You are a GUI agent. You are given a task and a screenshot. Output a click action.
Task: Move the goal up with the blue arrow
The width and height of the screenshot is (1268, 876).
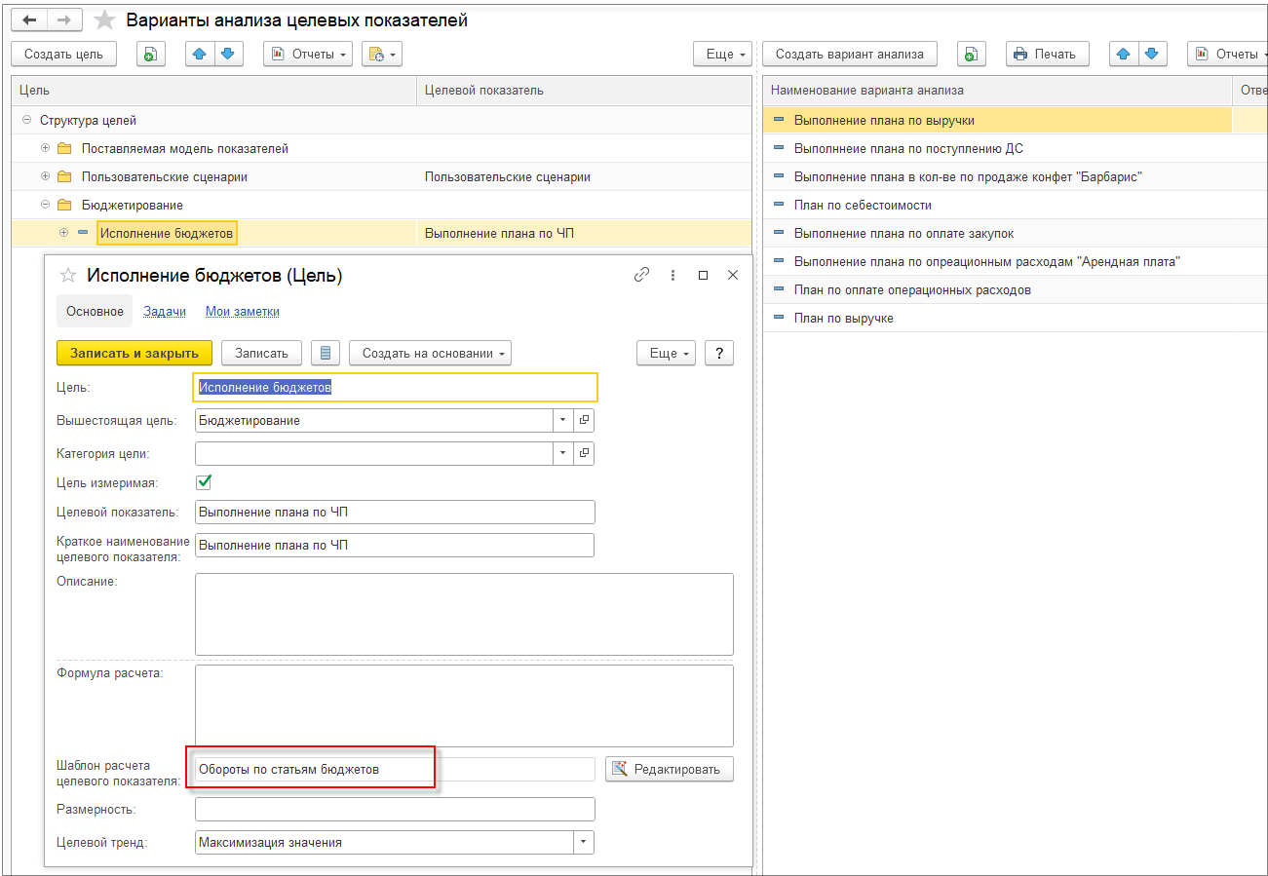(201, 55)
